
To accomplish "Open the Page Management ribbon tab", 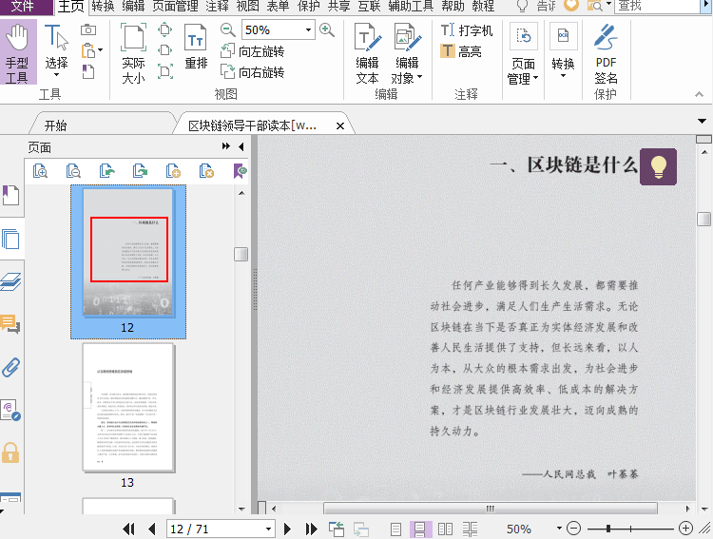I will [x=175, y=7].
